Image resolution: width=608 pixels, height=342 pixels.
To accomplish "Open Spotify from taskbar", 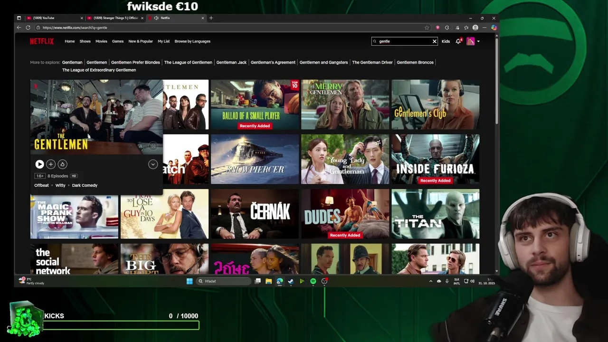I will (x=313, y=281).
